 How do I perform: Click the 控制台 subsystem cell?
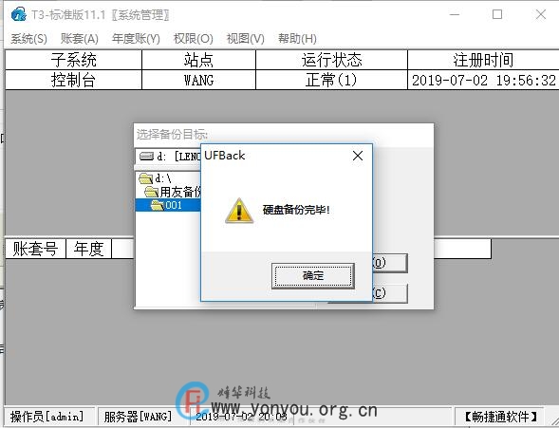pyautogui.click(x=73, y=80)
